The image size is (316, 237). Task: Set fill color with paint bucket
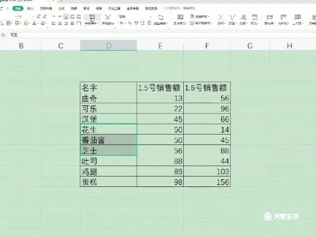26,23
